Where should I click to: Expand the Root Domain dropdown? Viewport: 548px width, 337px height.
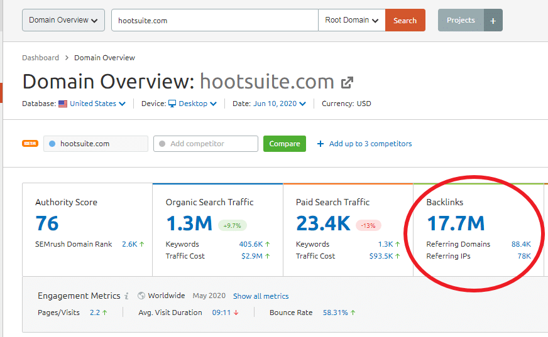(351, 20)
